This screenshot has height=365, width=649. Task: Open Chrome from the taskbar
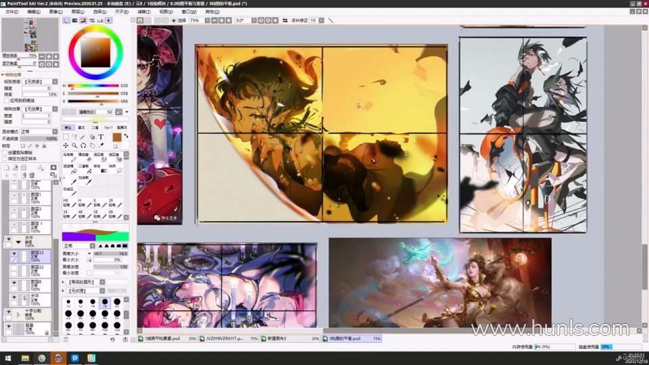pos(42,358)
